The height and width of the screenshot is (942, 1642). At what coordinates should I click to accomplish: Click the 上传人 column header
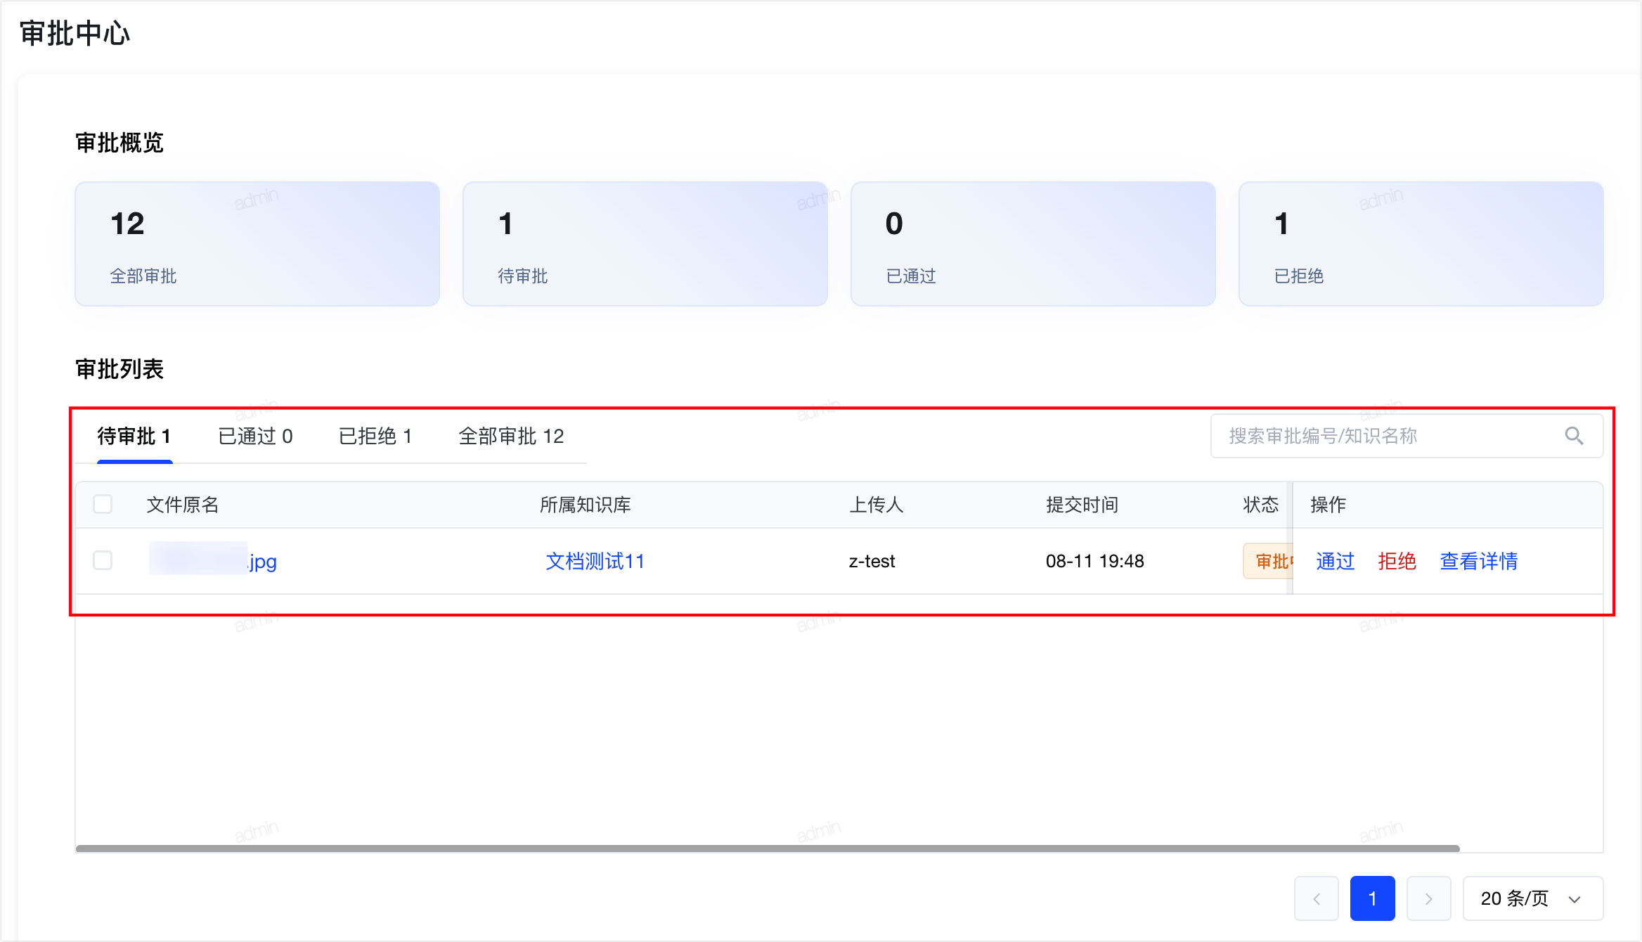[876, 505]
